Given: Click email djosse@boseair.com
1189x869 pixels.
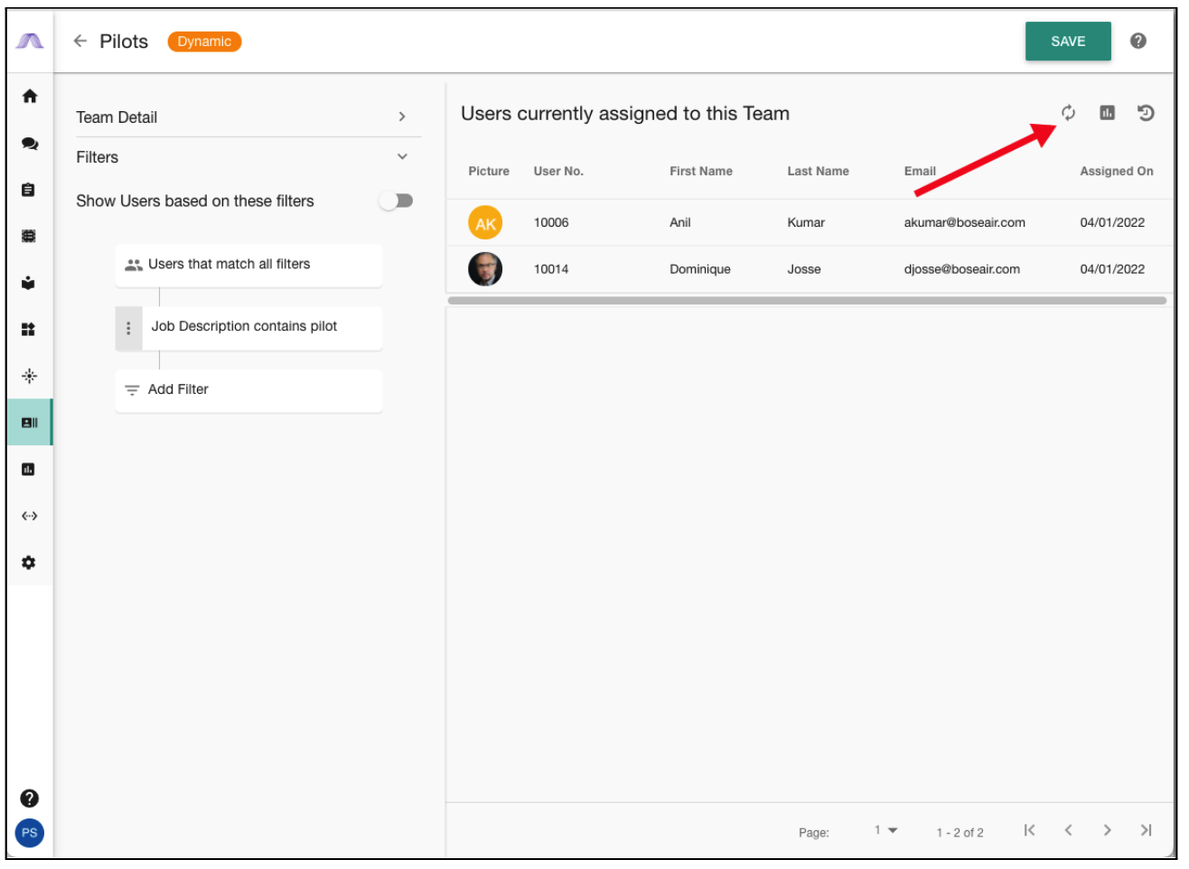Looking at the screenshot, I should coord(961,269).
